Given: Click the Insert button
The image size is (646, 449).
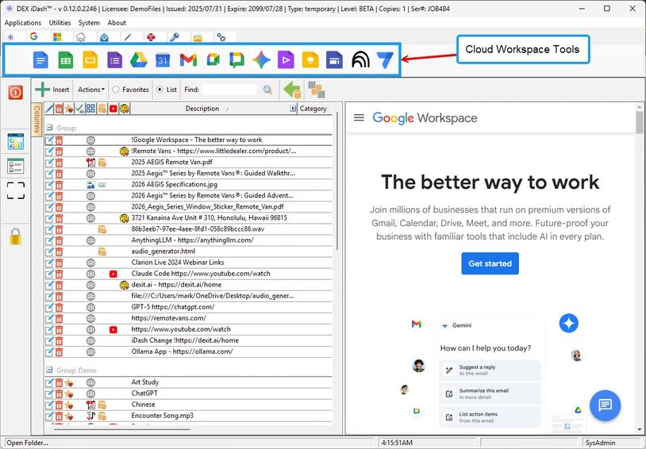Looking at the screenshot, I should click(52, 90).
